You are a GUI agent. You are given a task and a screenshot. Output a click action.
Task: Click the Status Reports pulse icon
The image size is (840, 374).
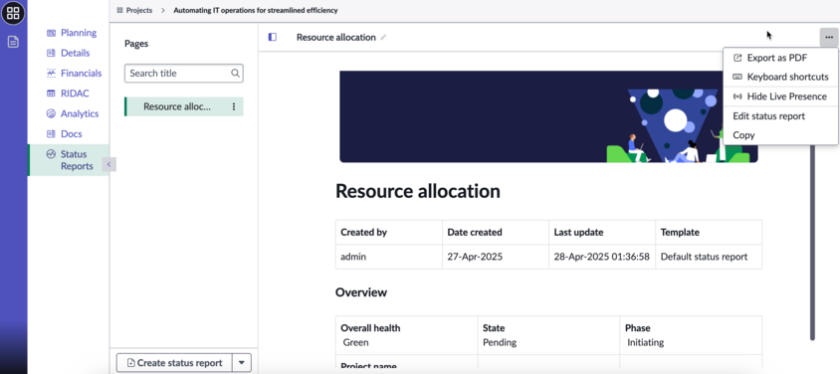click(51, 154)
